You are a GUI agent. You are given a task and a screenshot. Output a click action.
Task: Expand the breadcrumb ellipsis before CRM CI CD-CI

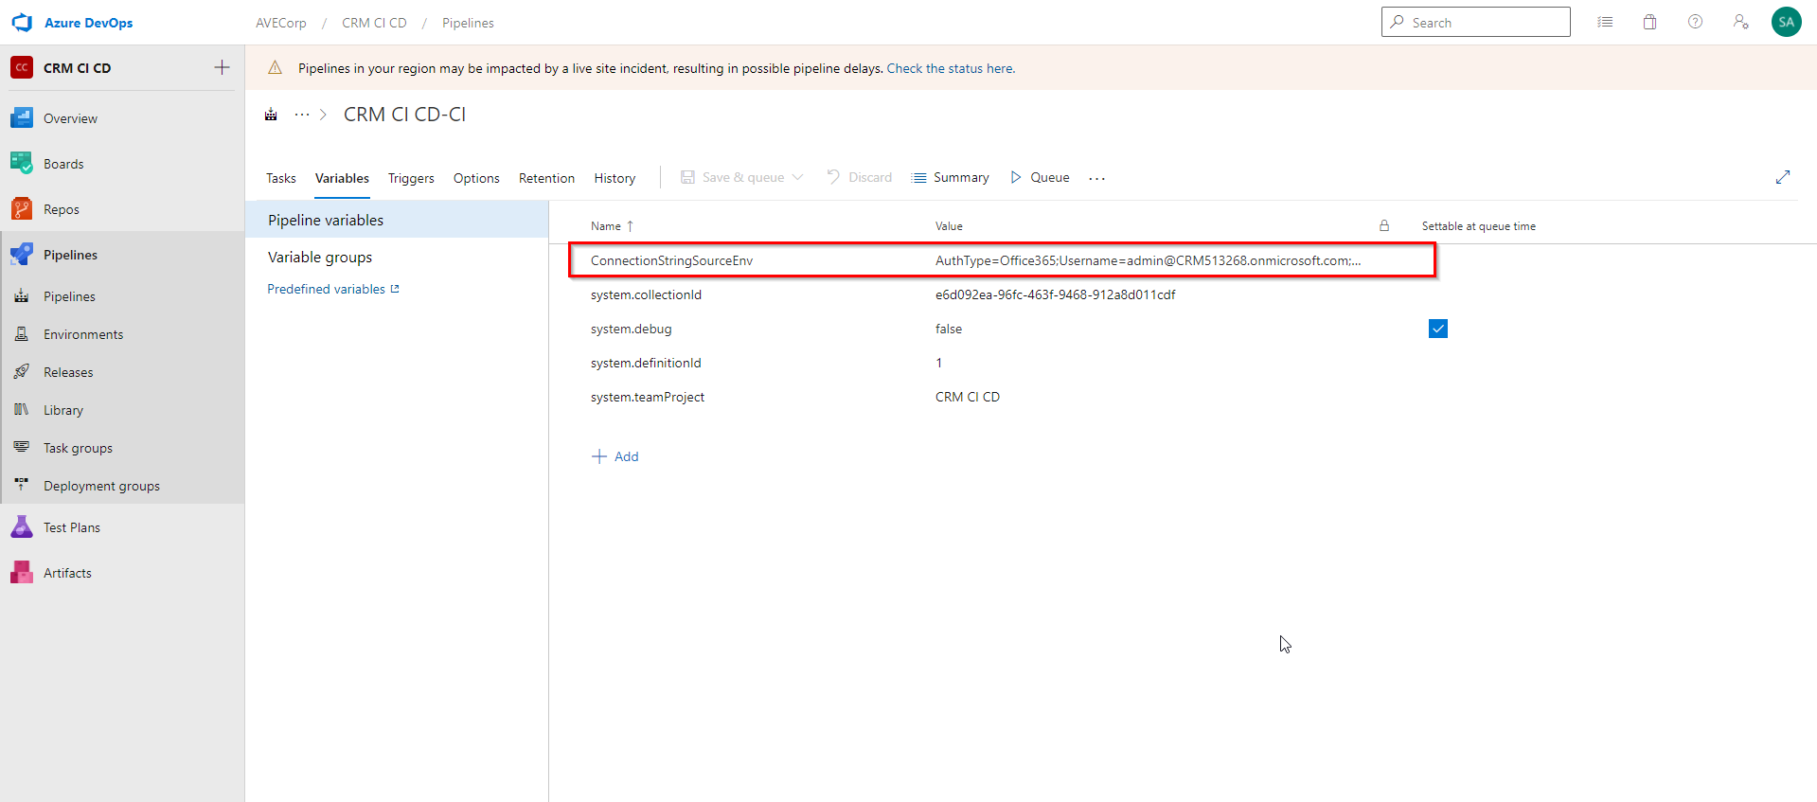[302, 115]
